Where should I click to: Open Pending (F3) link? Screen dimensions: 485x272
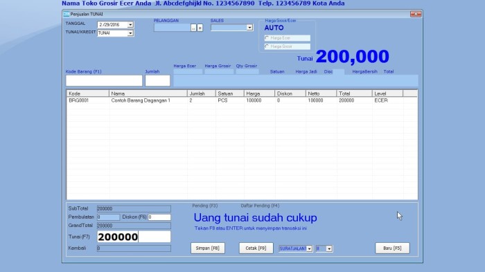tap(205, 206)
